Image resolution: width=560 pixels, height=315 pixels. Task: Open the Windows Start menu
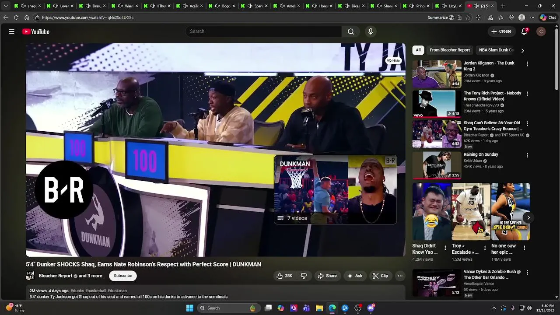click(x=189, y=308)
